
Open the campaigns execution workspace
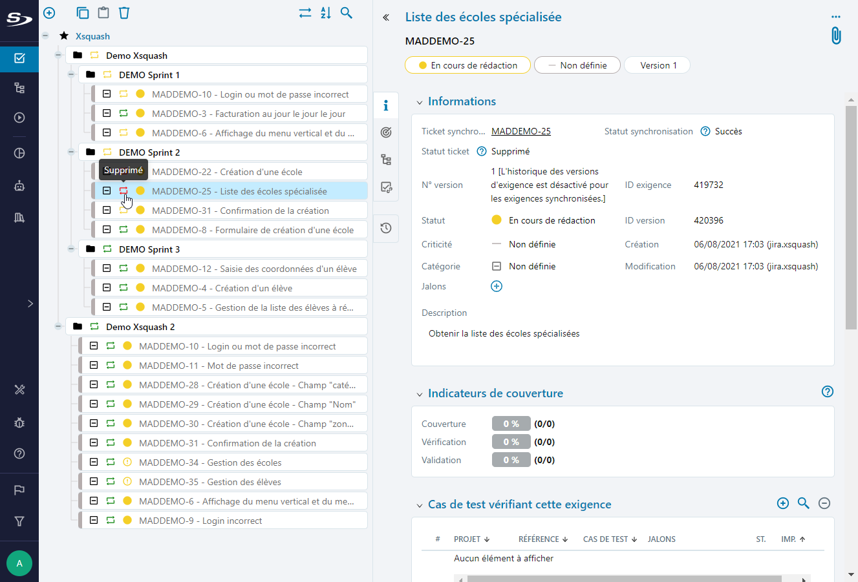(x=19, y=118)
